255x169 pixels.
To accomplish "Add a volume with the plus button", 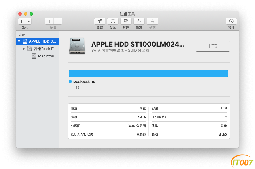I will coord(49,21).
